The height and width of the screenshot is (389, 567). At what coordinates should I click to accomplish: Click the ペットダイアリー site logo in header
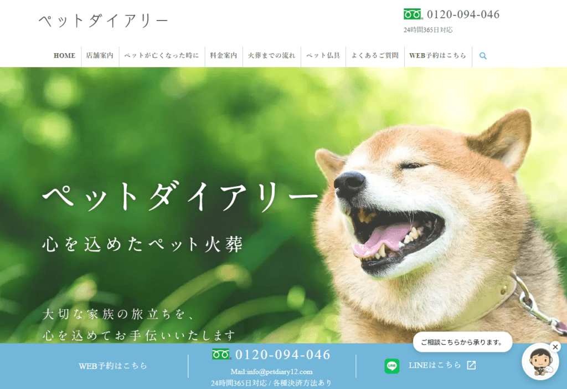[x=103, y=22]
